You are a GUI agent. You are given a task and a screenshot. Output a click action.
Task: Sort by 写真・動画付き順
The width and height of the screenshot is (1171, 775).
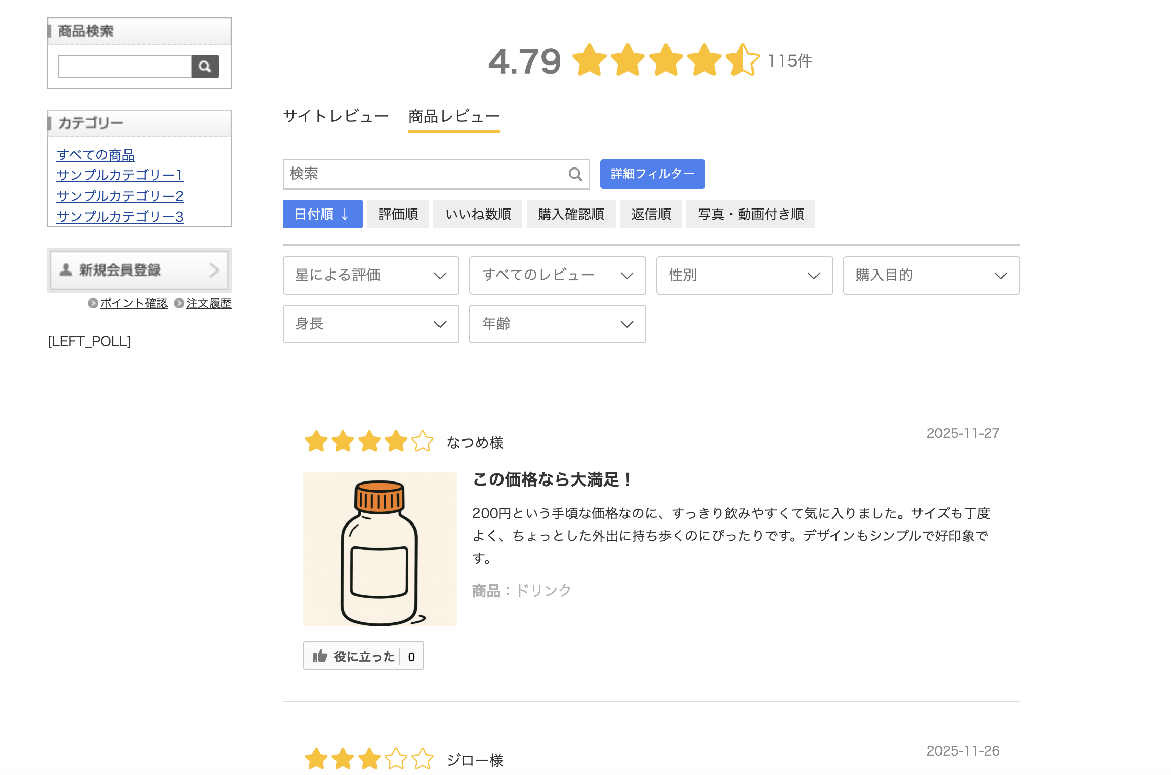tap(750, 214)
